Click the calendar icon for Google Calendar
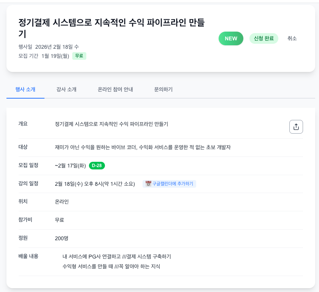This screenshot has width=319, height=292. 148,184
